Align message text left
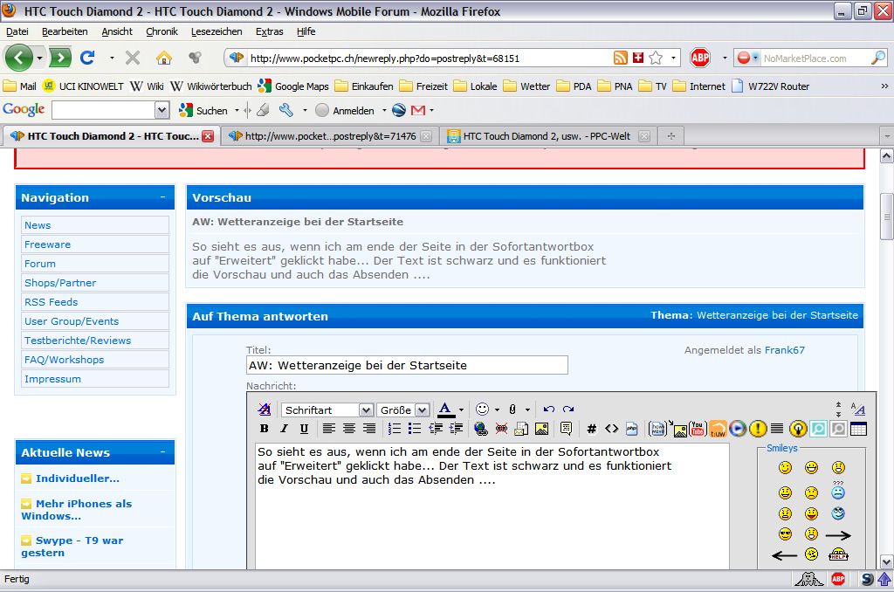894x592 pixels. (x=328, y=429)
